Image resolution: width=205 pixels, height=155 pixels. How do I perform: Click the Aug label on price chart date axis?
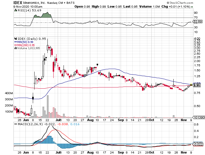[x=90, y=120]
